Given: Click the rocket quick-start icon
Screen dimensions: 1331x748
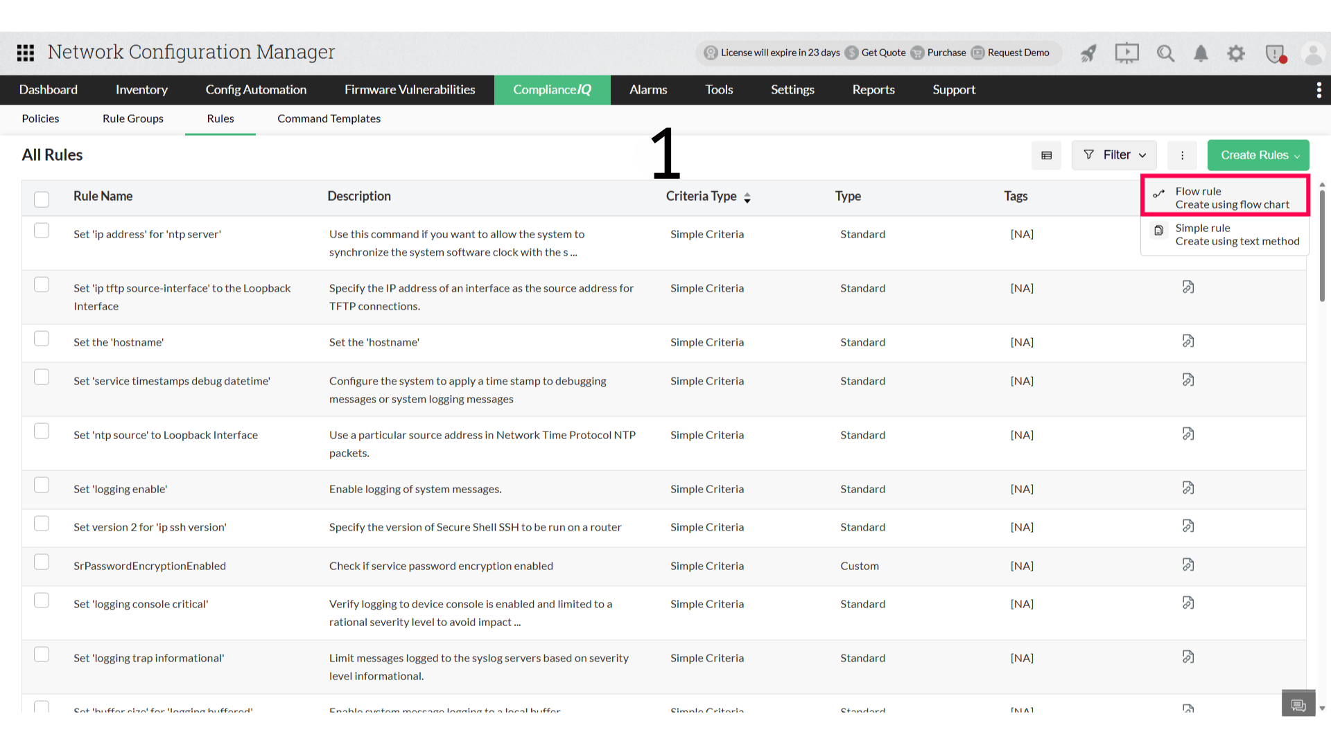Looking at the screenshot, I should pyautogui.click(x=1088, y=53).
